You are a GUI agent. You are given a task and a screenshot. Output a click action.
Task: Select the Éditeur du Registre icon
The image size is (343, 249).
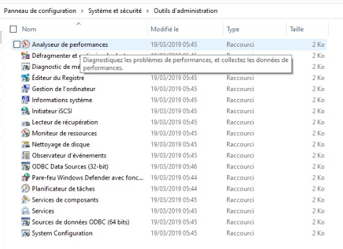(x=26, y=78)
